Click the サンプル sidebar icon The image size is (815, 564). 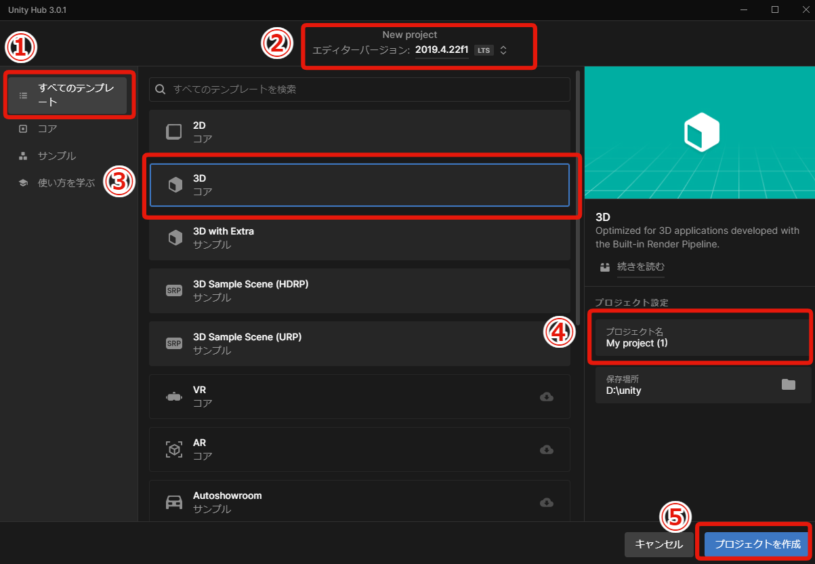tap(23, 155)
